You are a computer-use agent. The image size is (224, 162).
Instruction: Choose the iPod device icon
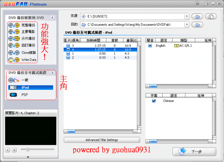[13, 87]
